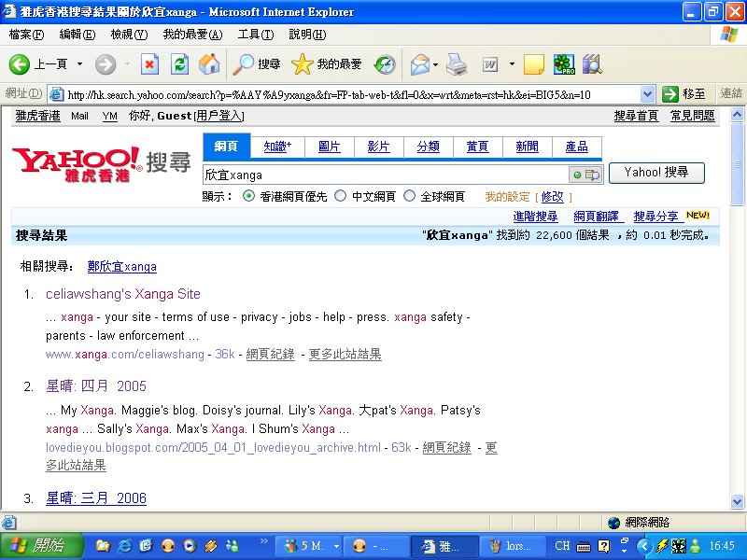Click into the Yahoo search text field
Viewport: 747px width, 560px height.
386,175
